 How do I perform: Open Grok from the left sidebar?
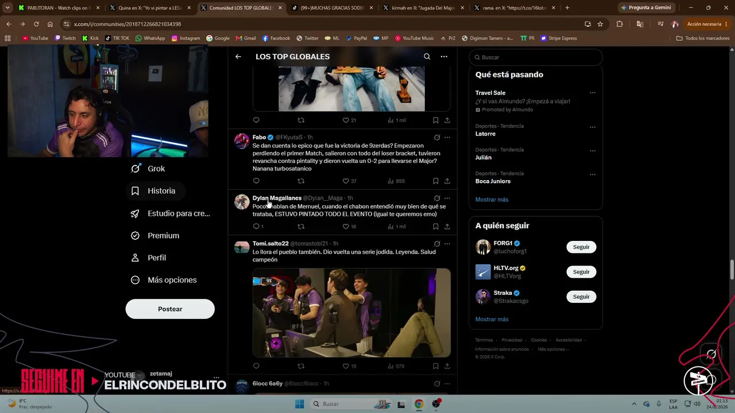[148, 169]
